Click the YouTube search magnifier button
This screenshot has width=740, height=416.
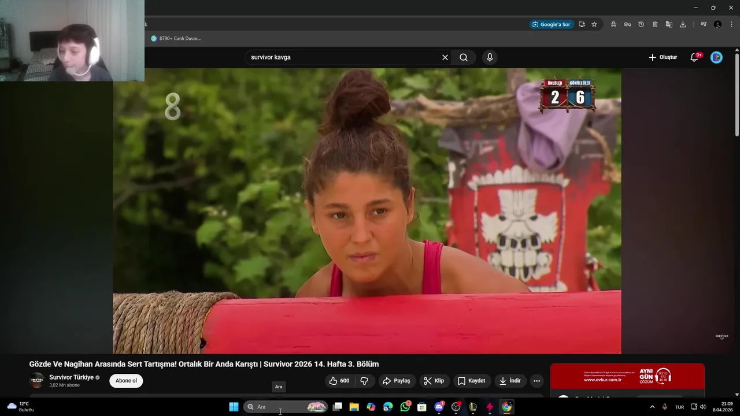tap(464, 57)
